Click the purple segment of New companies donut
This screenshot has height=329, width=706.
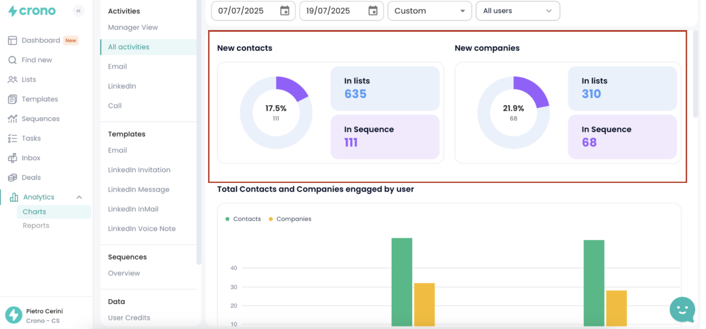[x=532, y=90]
